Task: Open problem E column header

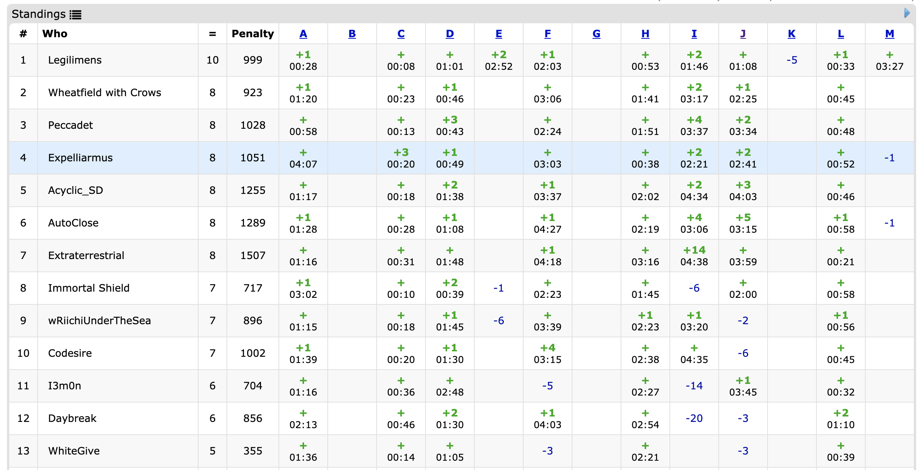Action: point(498,34)
